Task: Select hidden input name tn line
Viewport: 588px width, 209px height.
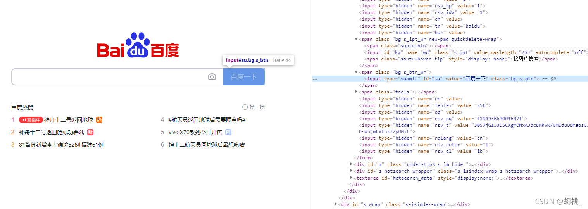Action: [x=422, y=26]
